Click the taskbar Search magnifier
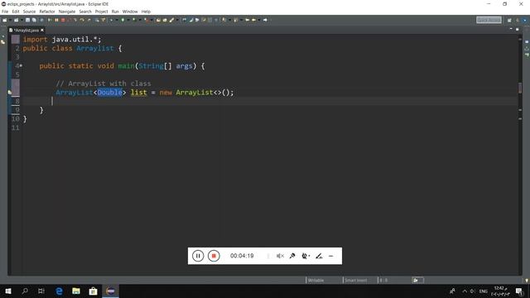This screenshot has width=530, height=298. point(25,291)
